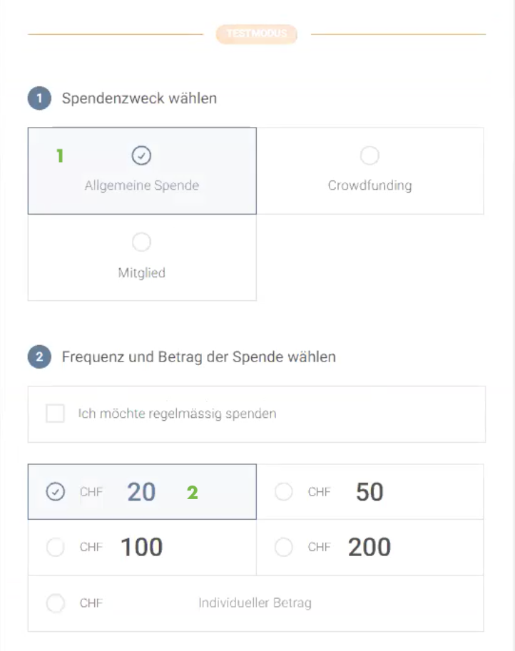Select the CHF 200 radio circle
515x651 pixels.
284,547
